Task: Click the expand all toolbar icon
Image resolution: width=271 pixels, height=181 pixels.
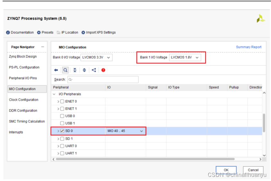Action: [84, 70]
